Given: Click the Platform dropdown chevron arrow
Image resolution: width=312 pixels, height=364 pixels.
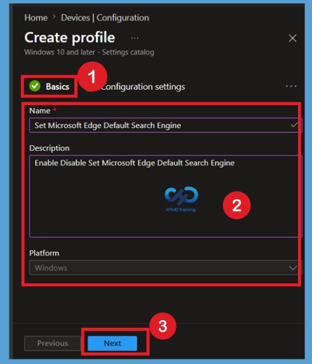Looking at the screenshot, I should pos(293,268).
